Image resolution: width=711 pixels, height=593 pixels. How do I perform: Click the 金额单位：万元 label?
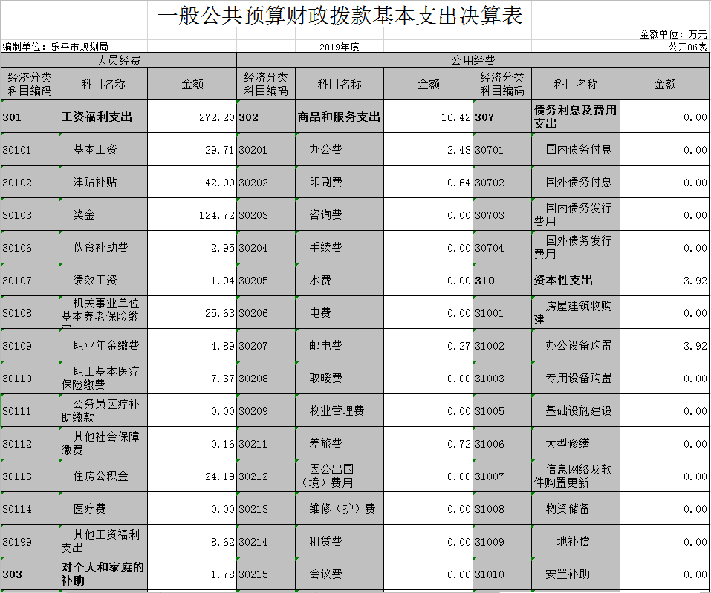673,34
